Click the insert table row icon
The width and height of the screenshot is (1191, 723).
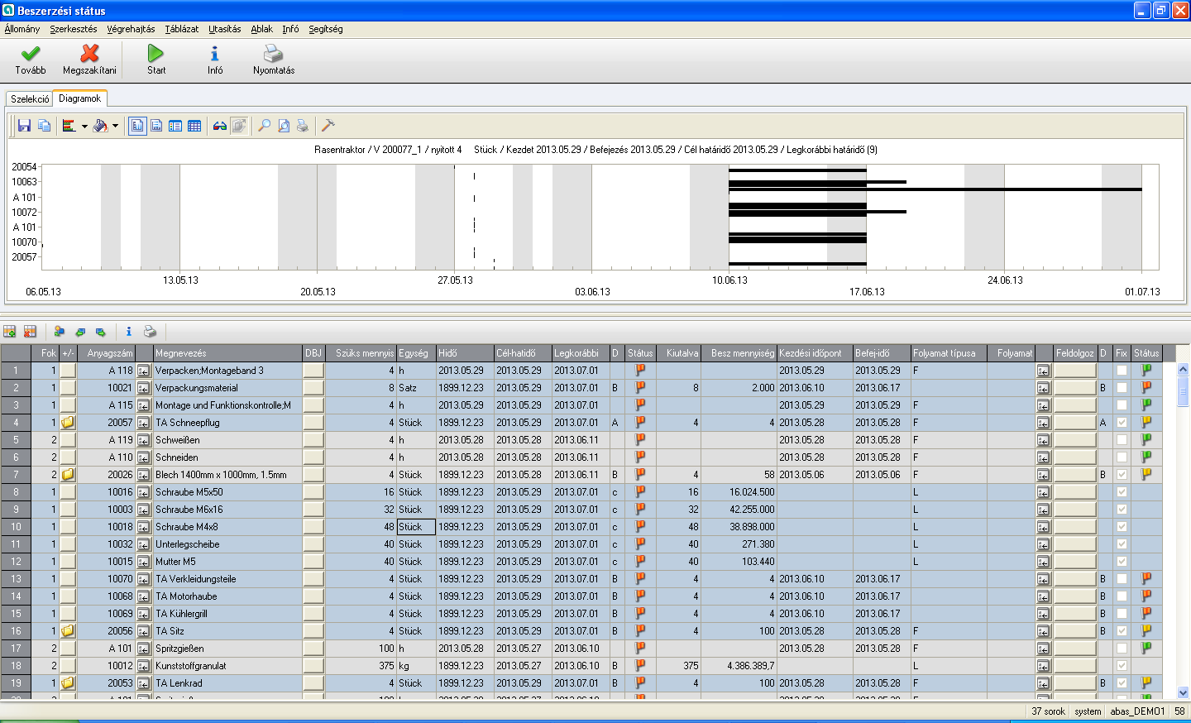10,332
